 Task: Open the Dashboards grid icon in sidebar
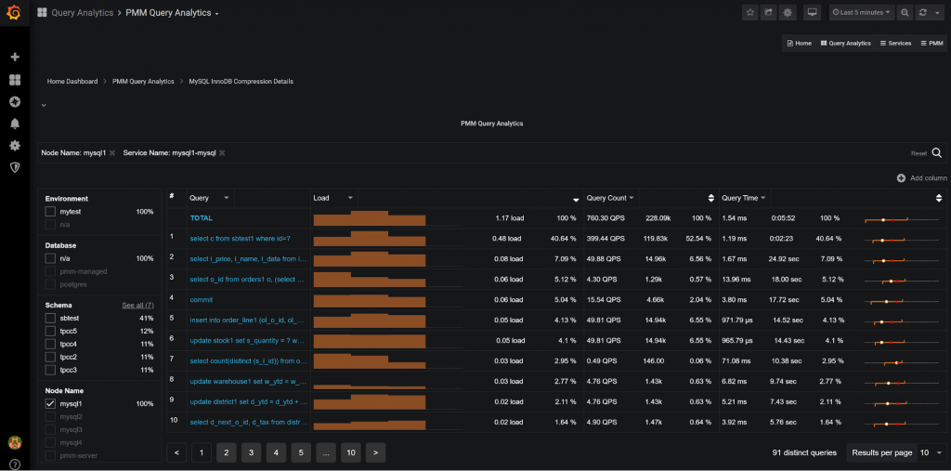(x=15, y=80)
